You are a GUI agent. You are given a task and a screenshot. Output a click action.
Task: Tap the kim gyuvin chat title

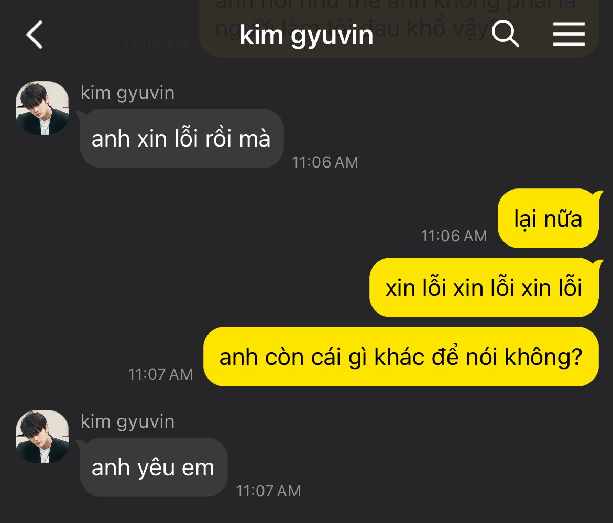306,35
